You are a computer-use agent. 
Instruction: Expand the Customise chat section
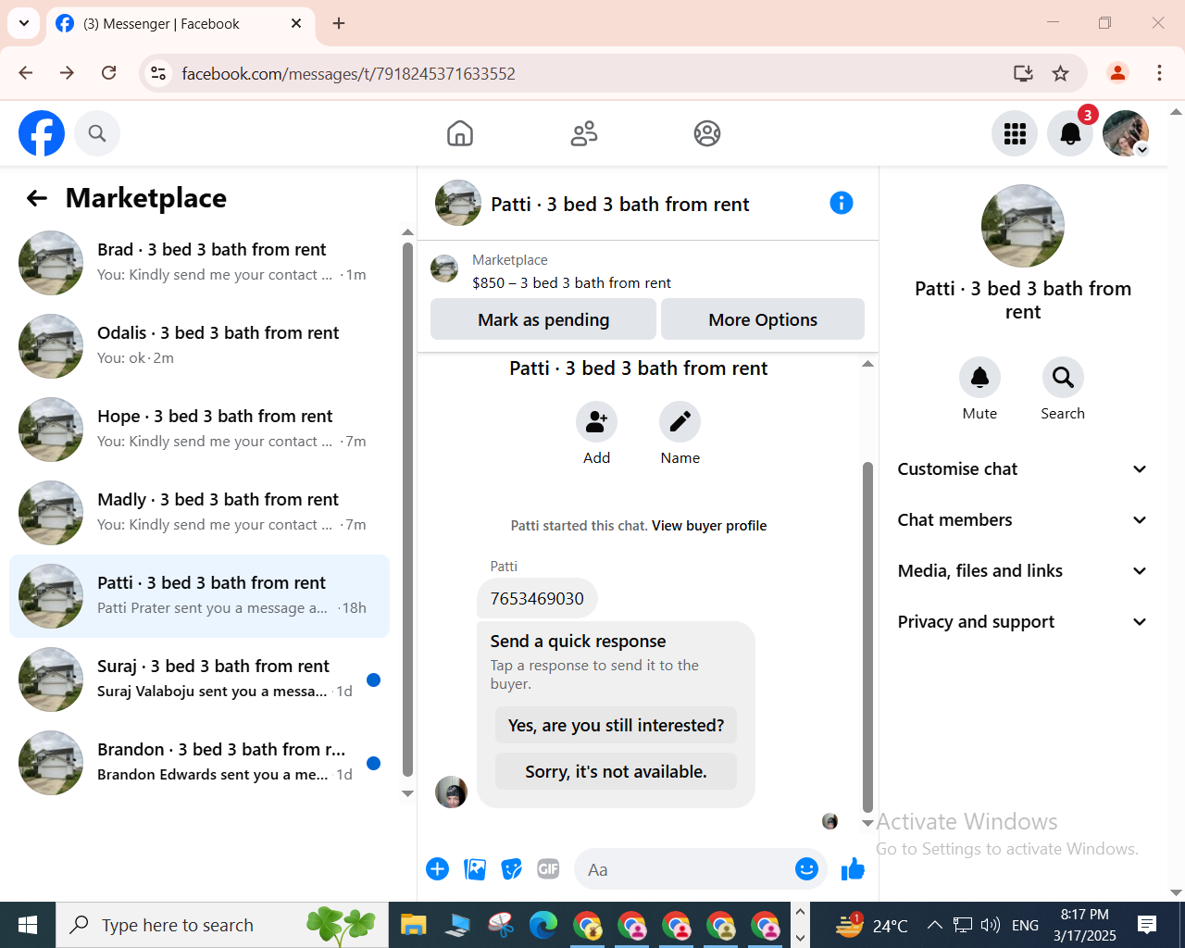(1023, 469)
